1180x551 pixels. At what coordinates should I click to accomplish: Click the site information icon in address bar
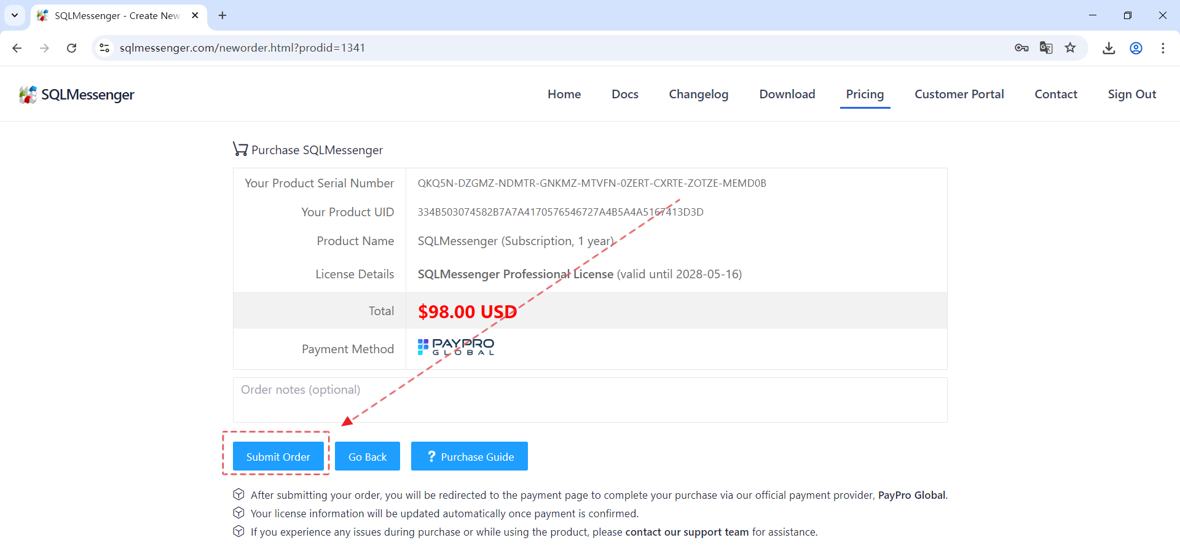(105, 48)
